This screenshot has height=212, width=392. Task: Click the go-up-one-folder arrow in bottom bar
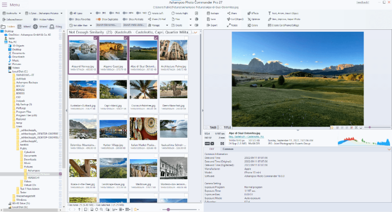(x=79, y=210)
